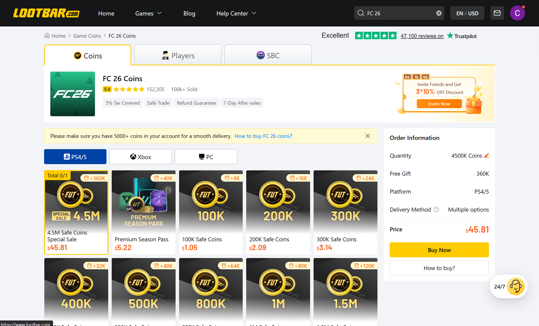Select 200K Safe Coins card
The height and width of the screenshot is (326, 539).
[278, 212]
